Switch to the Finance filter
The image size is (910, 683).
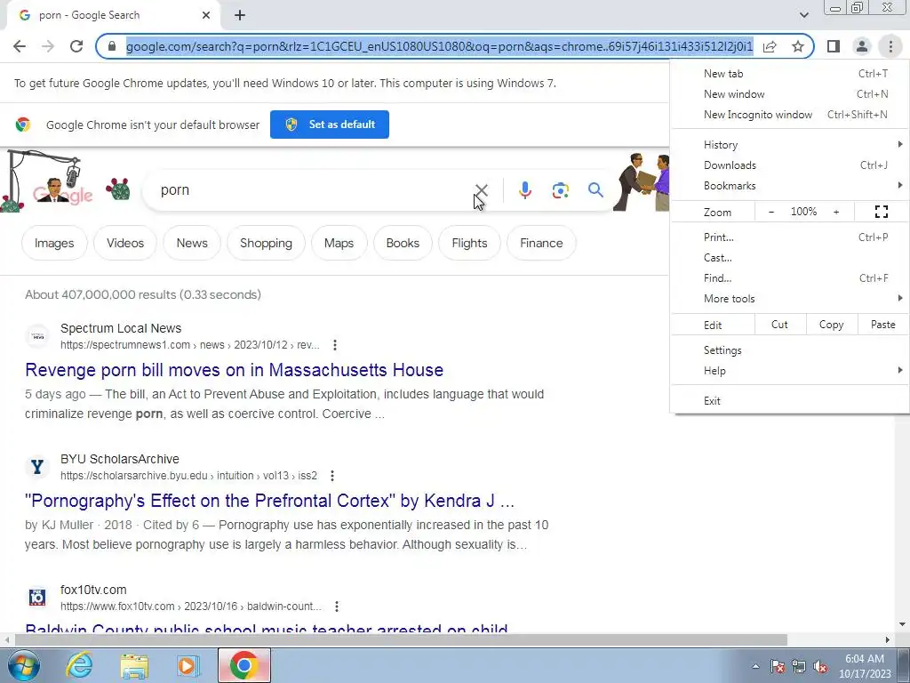pyautogui.click(x=541, y=243)
